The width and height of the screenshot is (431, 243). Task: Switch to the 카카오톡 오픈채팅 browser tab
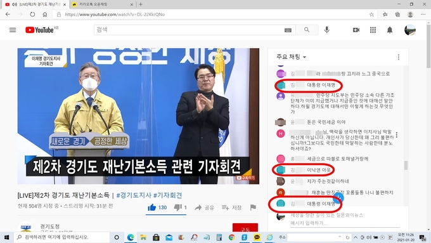tap(101, 4)
